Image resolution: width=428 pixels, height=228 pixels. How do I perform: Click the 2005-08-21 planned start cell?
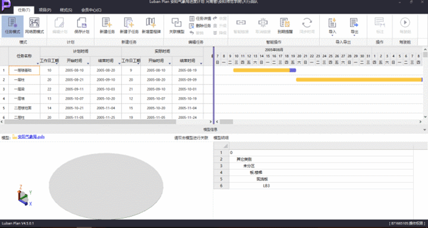(x=74, y=80)
